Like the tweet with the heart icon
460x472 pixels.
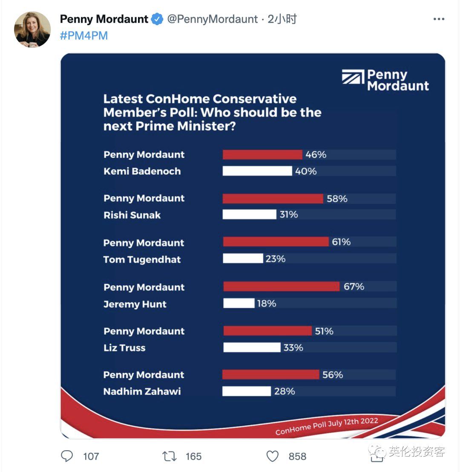(x=273, y=456)
